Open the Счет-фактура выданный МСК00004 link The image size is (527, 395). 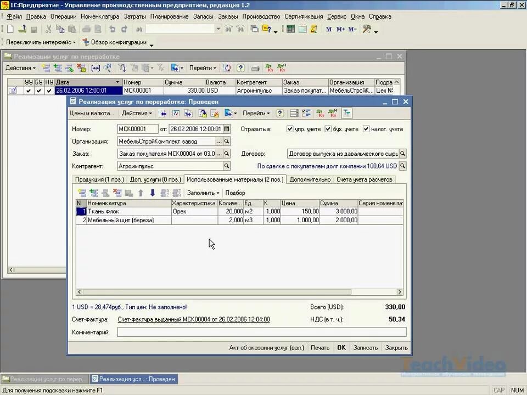(x=194, y=319)
